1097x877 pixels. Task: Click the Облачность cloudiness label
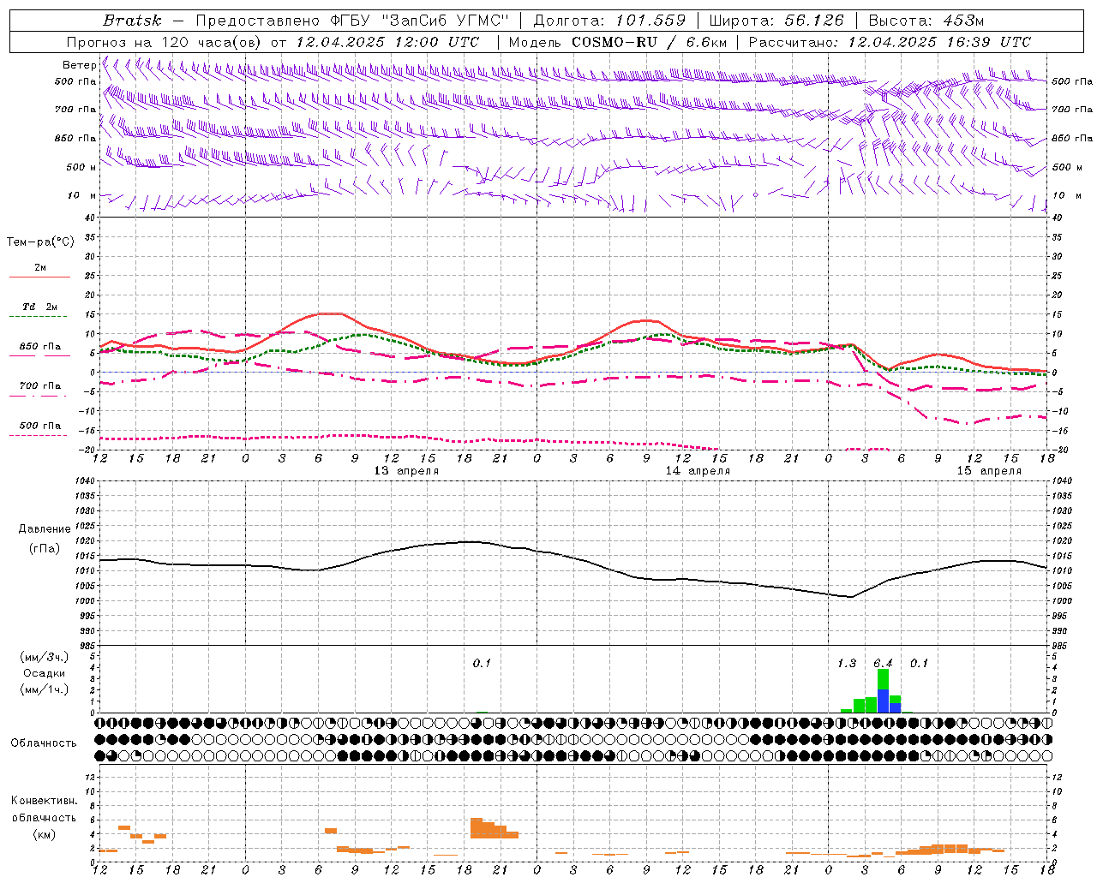(x=44, y=743)
